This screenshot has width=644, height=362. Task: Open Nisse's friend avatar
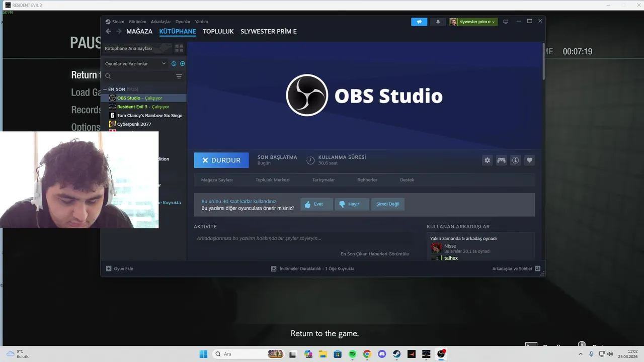point(436,248)
